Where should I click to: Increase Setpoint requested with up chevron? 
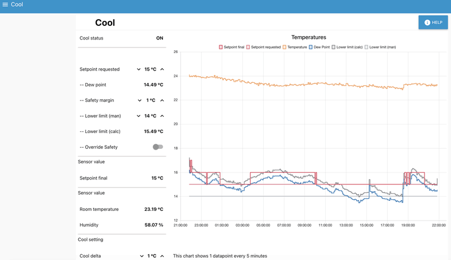162,69
